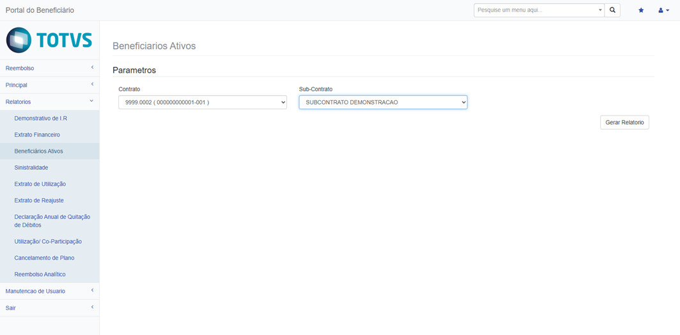The image size is (680, 335).
Task: Open Demonstrativo de I.R report
Action: 41,119
